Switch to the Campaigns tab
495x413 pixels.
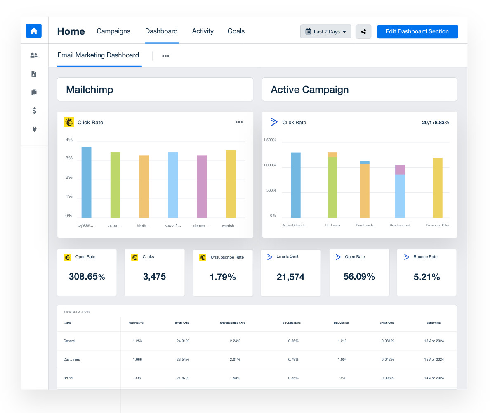click(113, 31)
